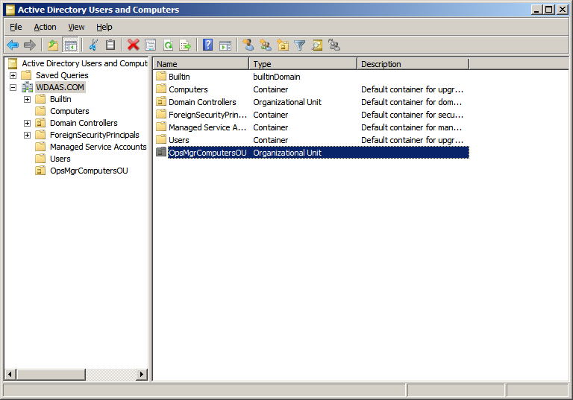Expand Saved Queries tree node
Image resolution: width=573 pixels, height=400 pixels.
click(13, 75)
